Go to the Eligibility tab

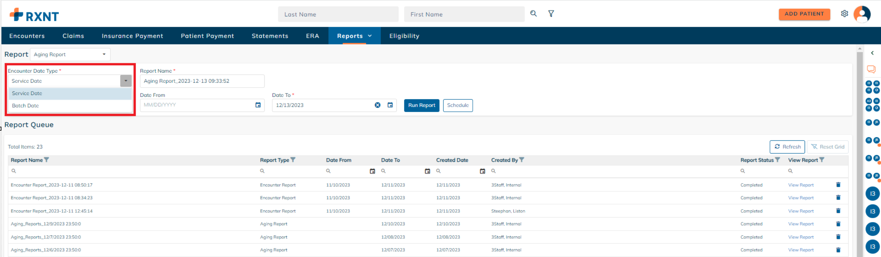[404, 36]
